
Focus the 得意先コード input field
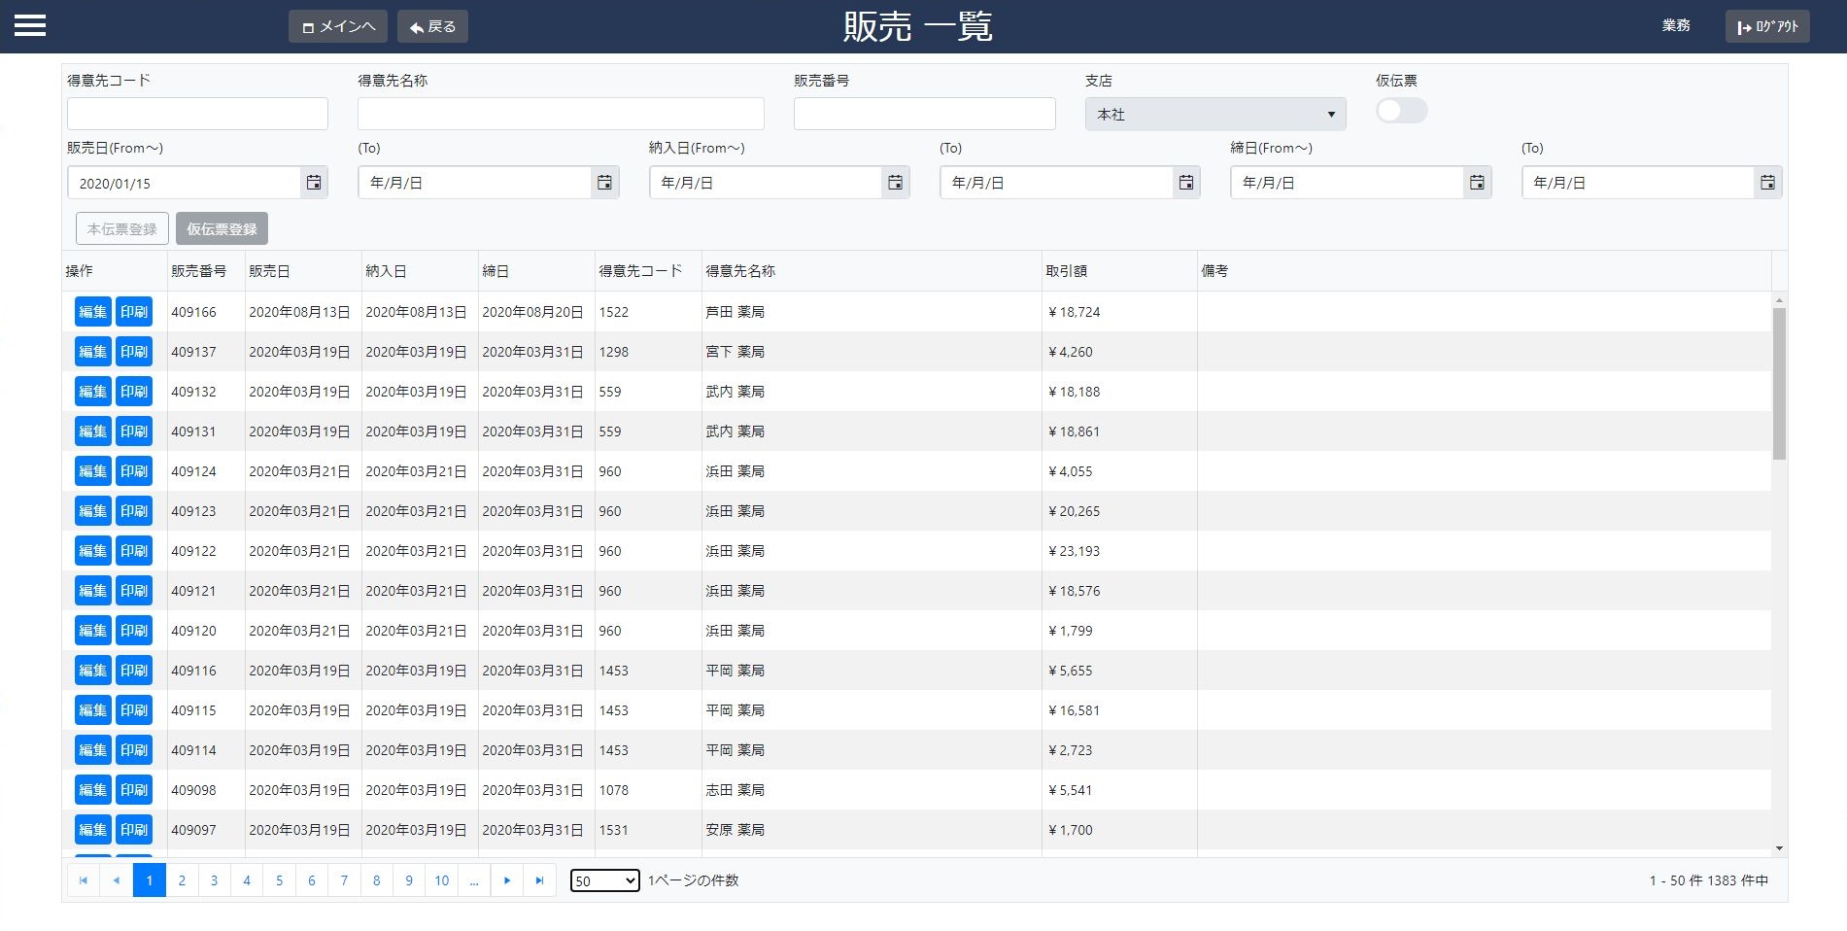[x=197, y=114]
